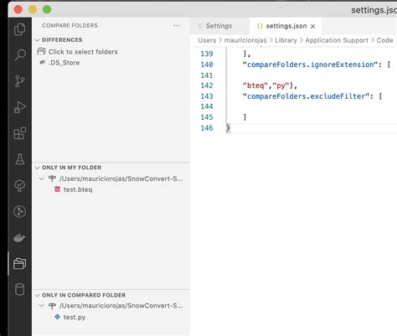Click the Code breadcrumb
The height and width of the screenshot is (336, 397).
(384, 40)
